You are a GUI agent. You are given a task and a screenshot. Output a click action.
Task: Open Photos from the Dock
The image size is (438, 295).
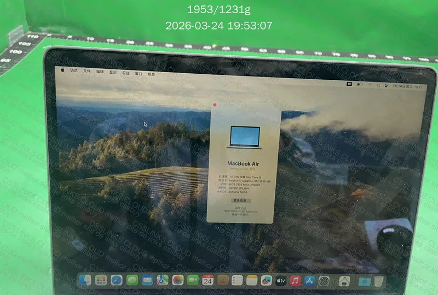[x=177, y=280]
